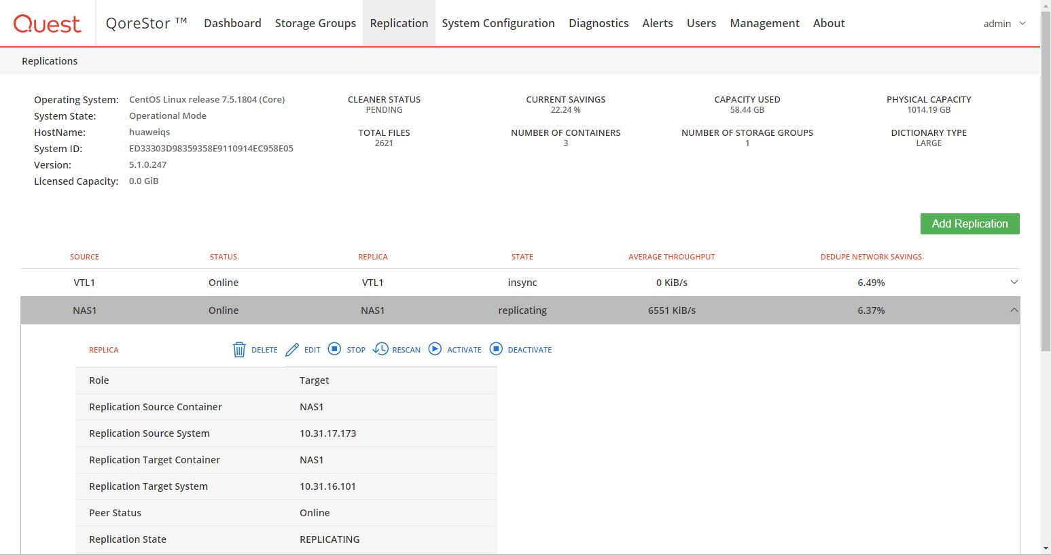Click the AVERAGE THROUGHPUT column header

coord(672,257)
